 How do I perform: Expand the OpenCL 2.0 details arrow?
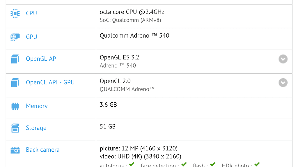coord(283,83)
